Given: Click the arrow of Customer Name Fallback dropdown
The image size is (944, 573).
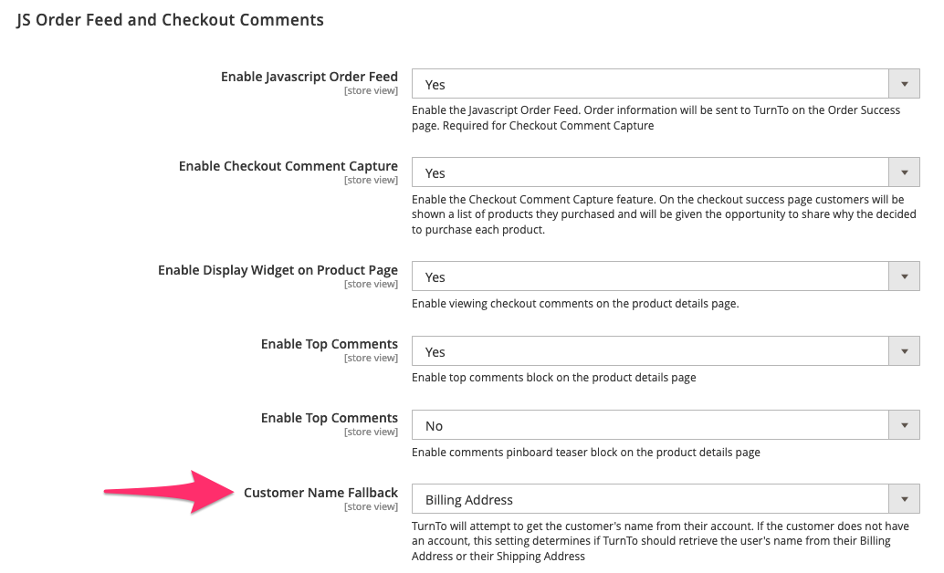Looking at the screenshot, I should pyautogui.click(x=904, y=499).
